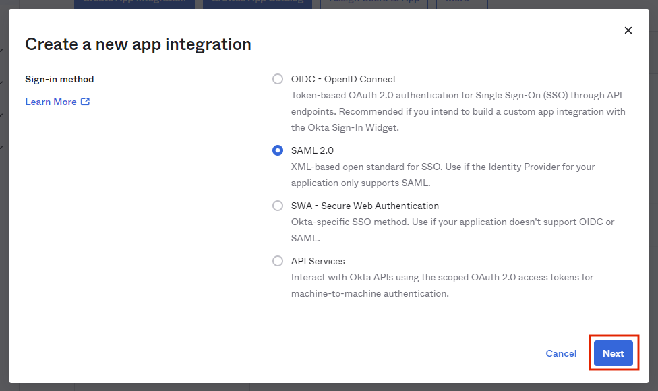This screenshot has width=658, height=391.
Task: Cancel creating the app integration
Action: point(561,353)
